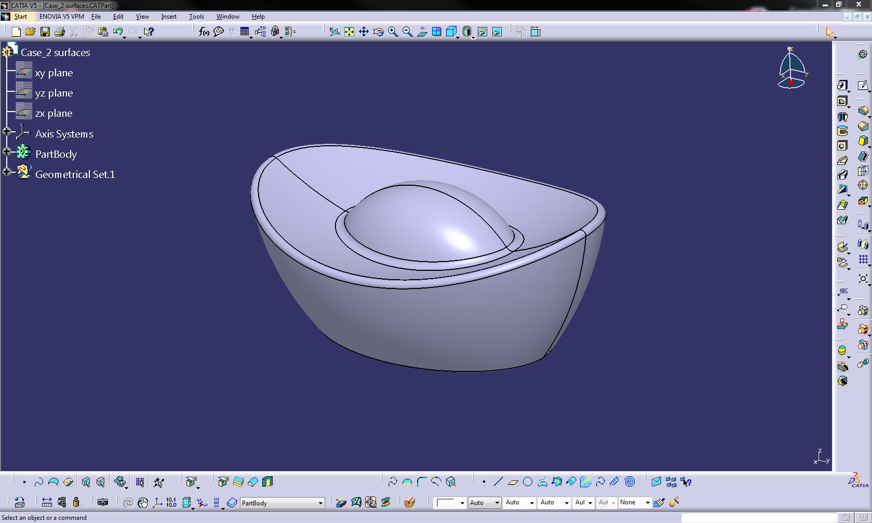Activate the Pan tool

tap(364, 32)
